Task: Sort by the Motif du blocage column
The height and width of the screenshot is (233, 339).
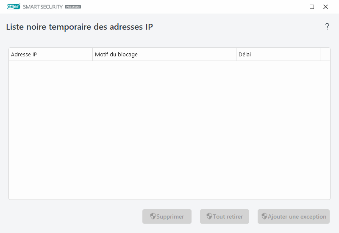Action: coord(164,55)
